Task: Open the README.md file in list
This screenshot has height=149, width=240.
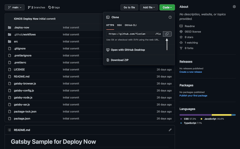Action: pos(22,77)
